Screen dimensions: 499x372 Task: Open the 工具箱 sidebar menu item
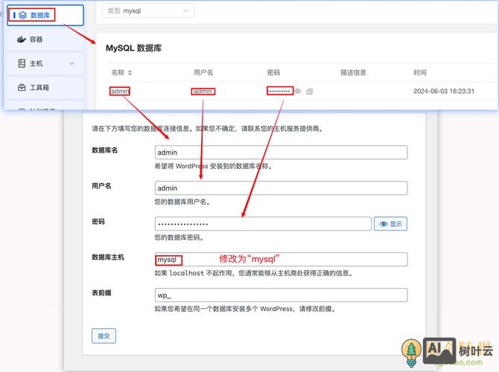click(45, 88)
